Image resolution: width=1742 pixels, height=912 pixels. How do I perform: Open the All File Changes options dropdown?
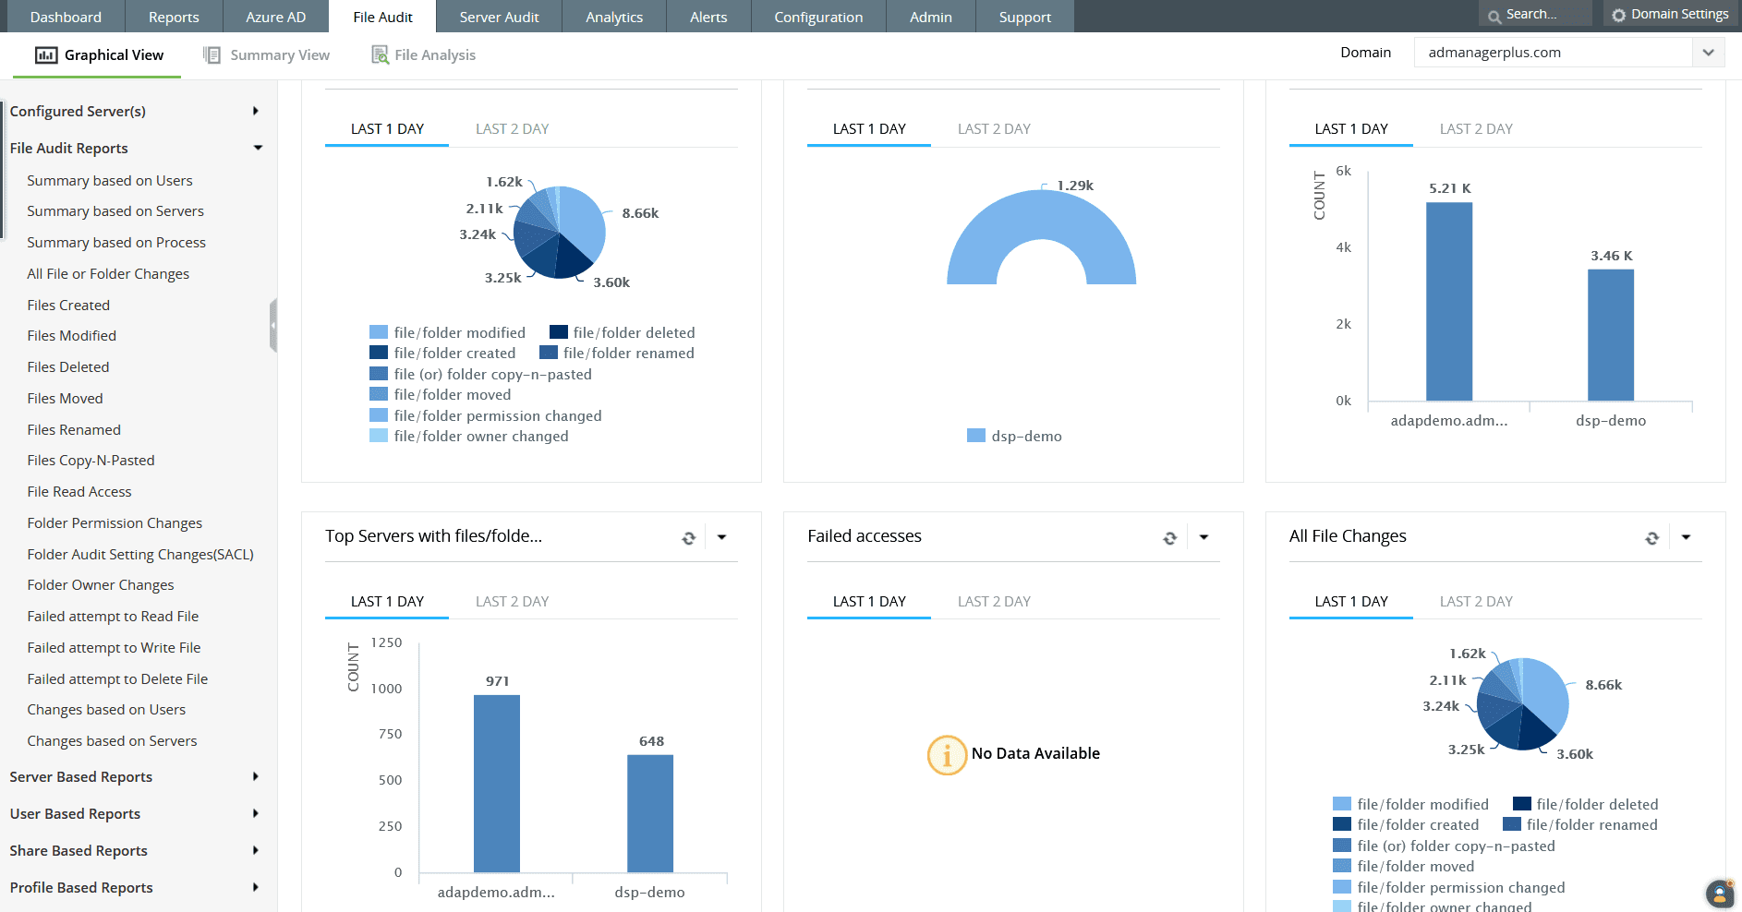(1687, 536)
